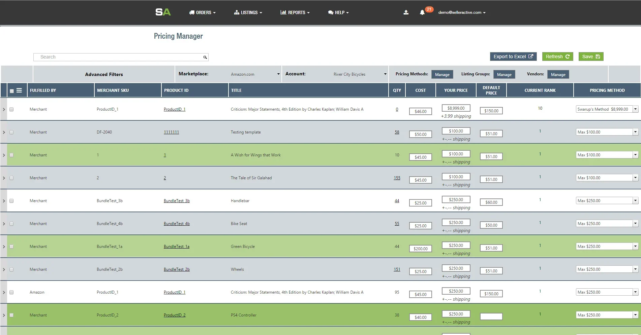
Task: Click the search magnifier icon
Action: click(x=205, y=57)
